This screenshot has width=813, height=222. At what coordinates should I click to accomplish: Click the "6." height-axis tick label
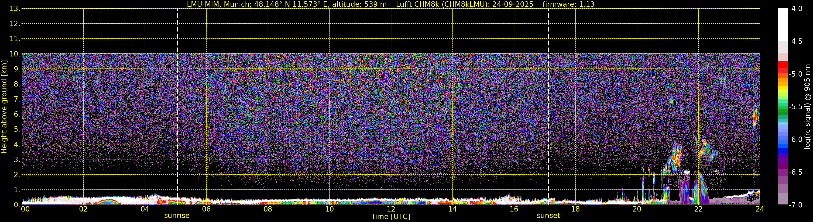pyautogui.click(x=17, y=114)
